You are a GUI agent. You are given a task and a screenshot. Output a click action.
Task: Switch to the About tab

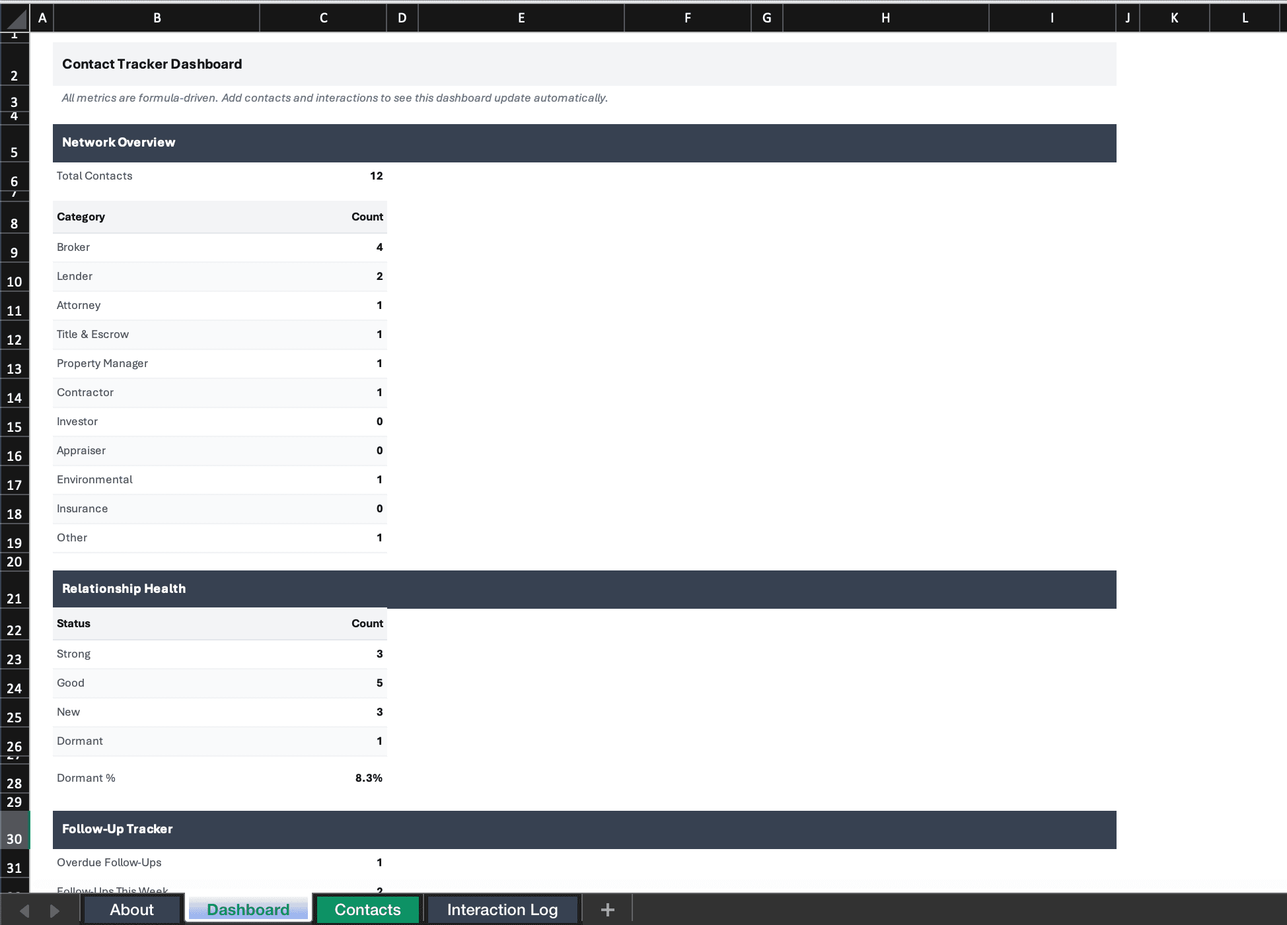(131, 909)
